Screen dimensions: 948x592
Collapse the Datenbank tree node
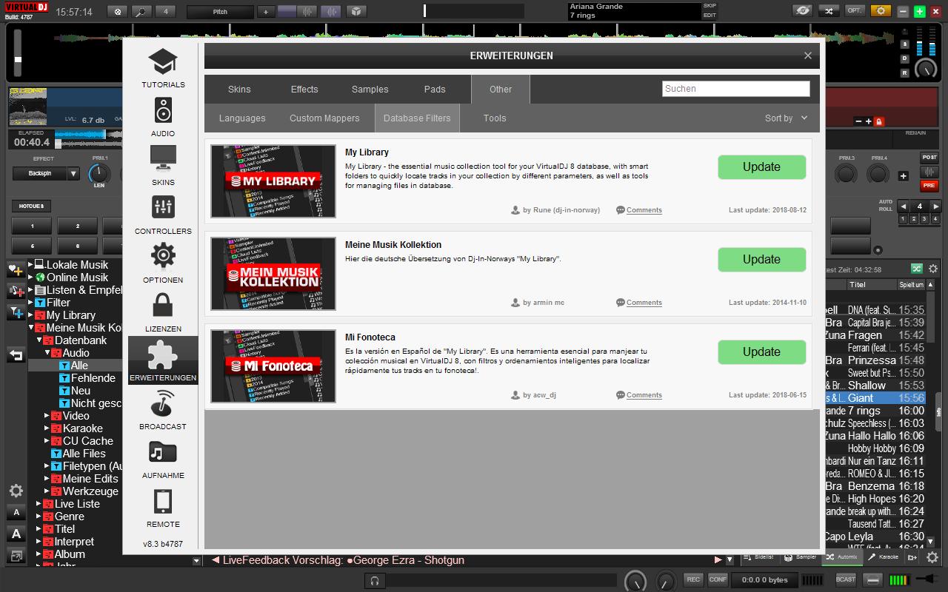pos(39,340)
